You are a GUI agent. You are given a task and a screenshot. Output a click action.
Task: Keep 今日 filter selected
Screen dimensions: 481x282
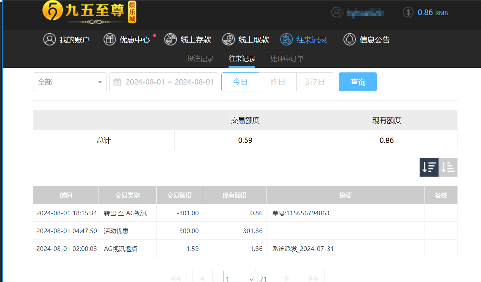(240, 81)
